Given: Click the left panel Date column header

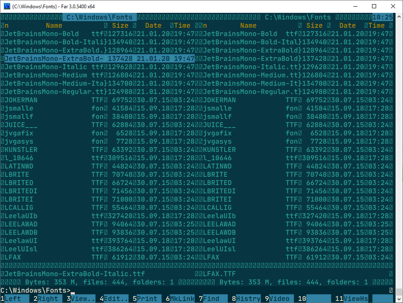Looking at the screenshot, I should (153, 26).
